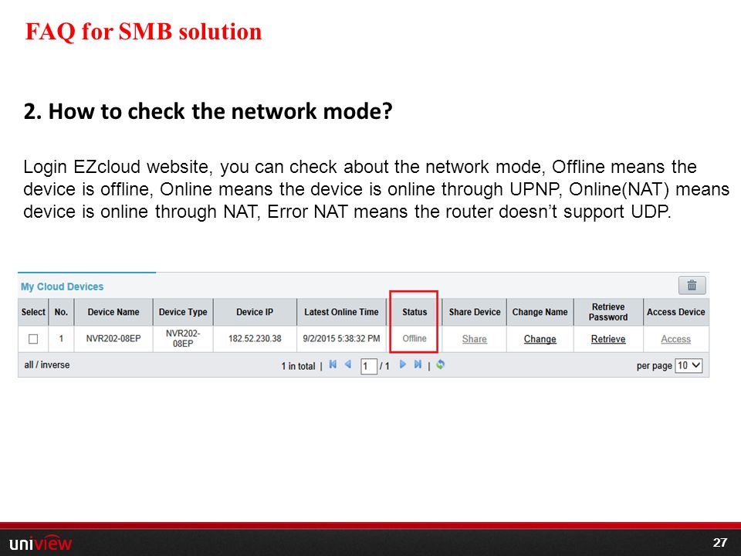Click the Share link
Screen dimensions: 741x556
coord(475,339)
